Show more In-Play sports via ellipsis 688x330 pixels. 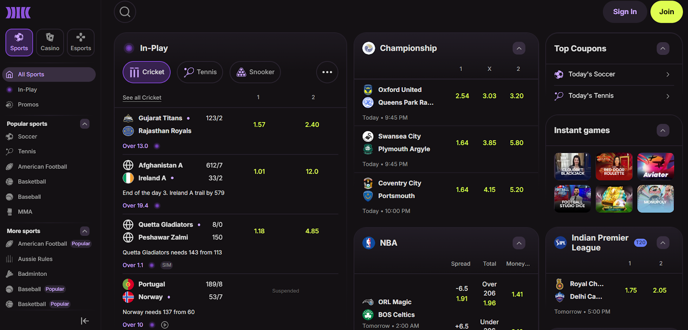327,72
